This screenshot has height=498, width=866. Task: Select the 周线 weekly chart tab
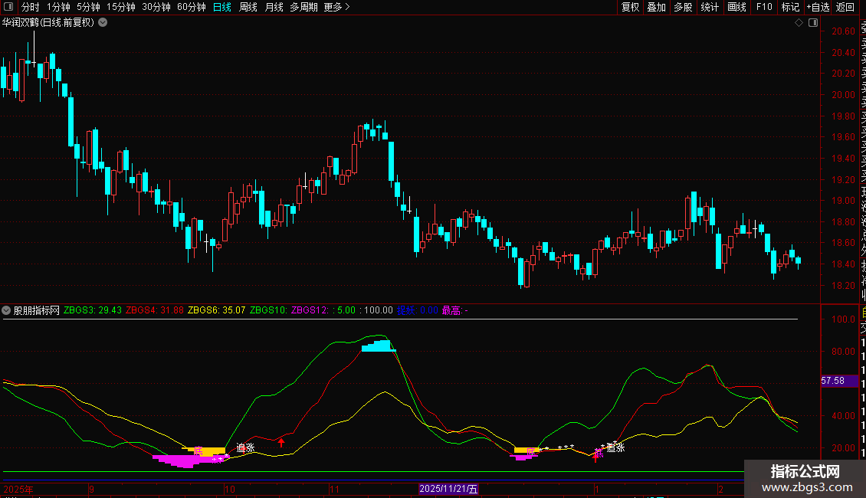tap(248, 7)
